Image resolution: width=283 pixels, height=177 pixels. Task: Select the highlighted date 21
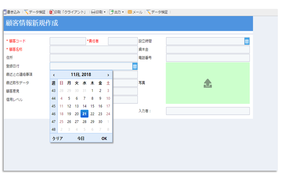click(x=85, y=114)
